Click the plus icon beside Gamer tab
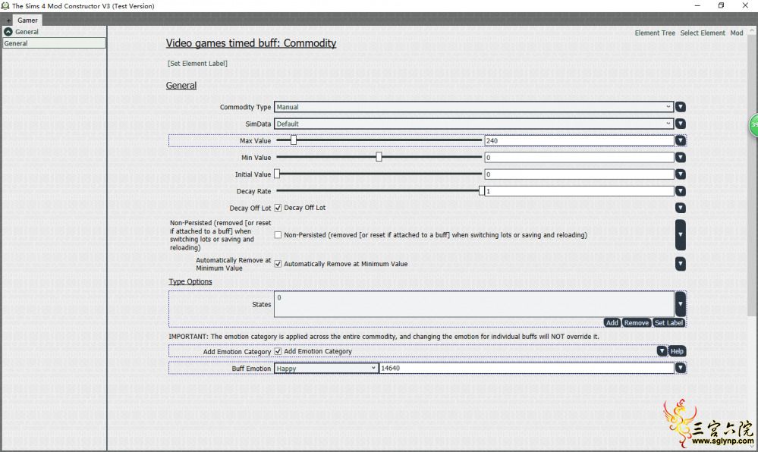The width and height of the screenshot is (758, 452). tap(8, 20)
